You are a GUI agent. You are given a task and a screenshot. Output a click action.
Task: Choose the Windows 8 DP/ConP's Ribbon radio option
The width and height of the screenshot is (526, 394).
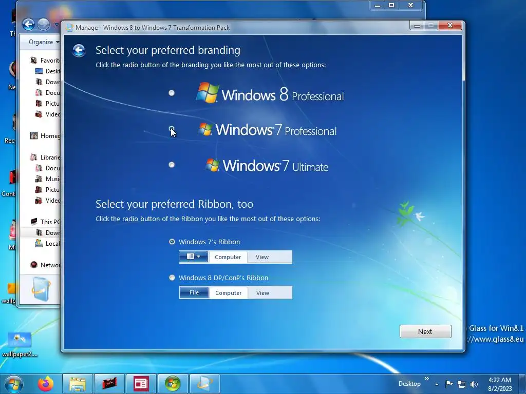click(x=172, y=278)
